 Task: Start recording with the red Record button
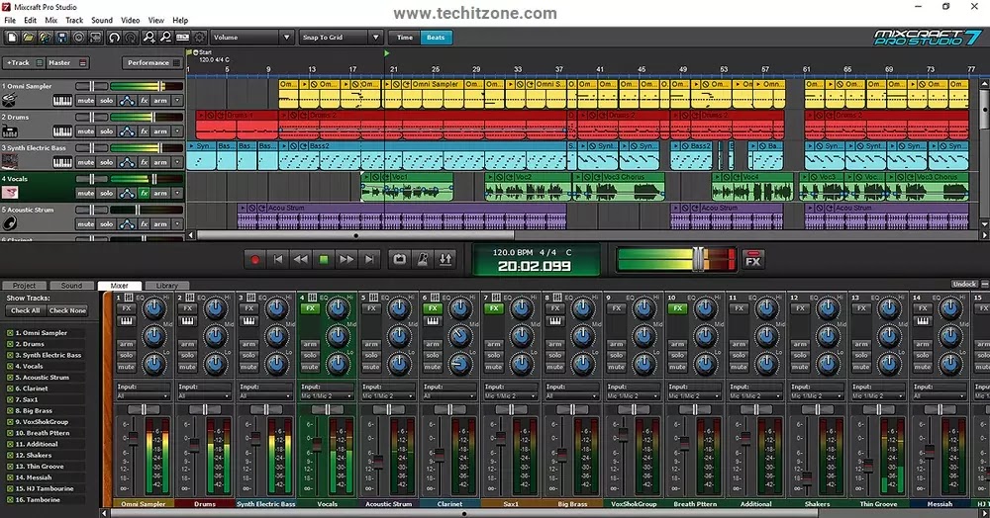[x=255, y=259]
